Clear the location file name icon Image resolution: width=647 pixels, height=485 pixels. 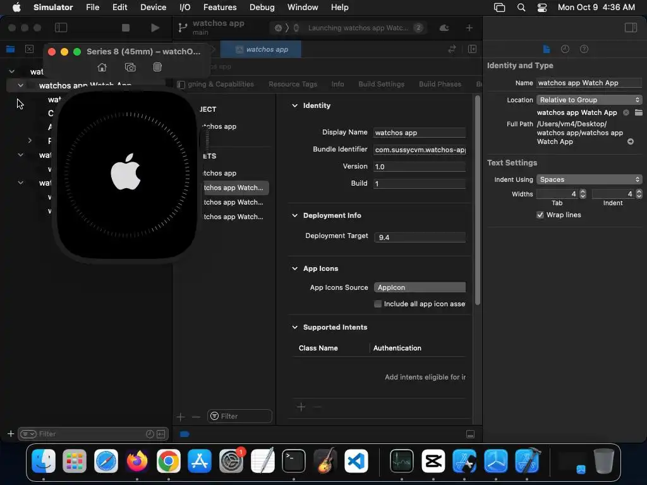[626, 112]
